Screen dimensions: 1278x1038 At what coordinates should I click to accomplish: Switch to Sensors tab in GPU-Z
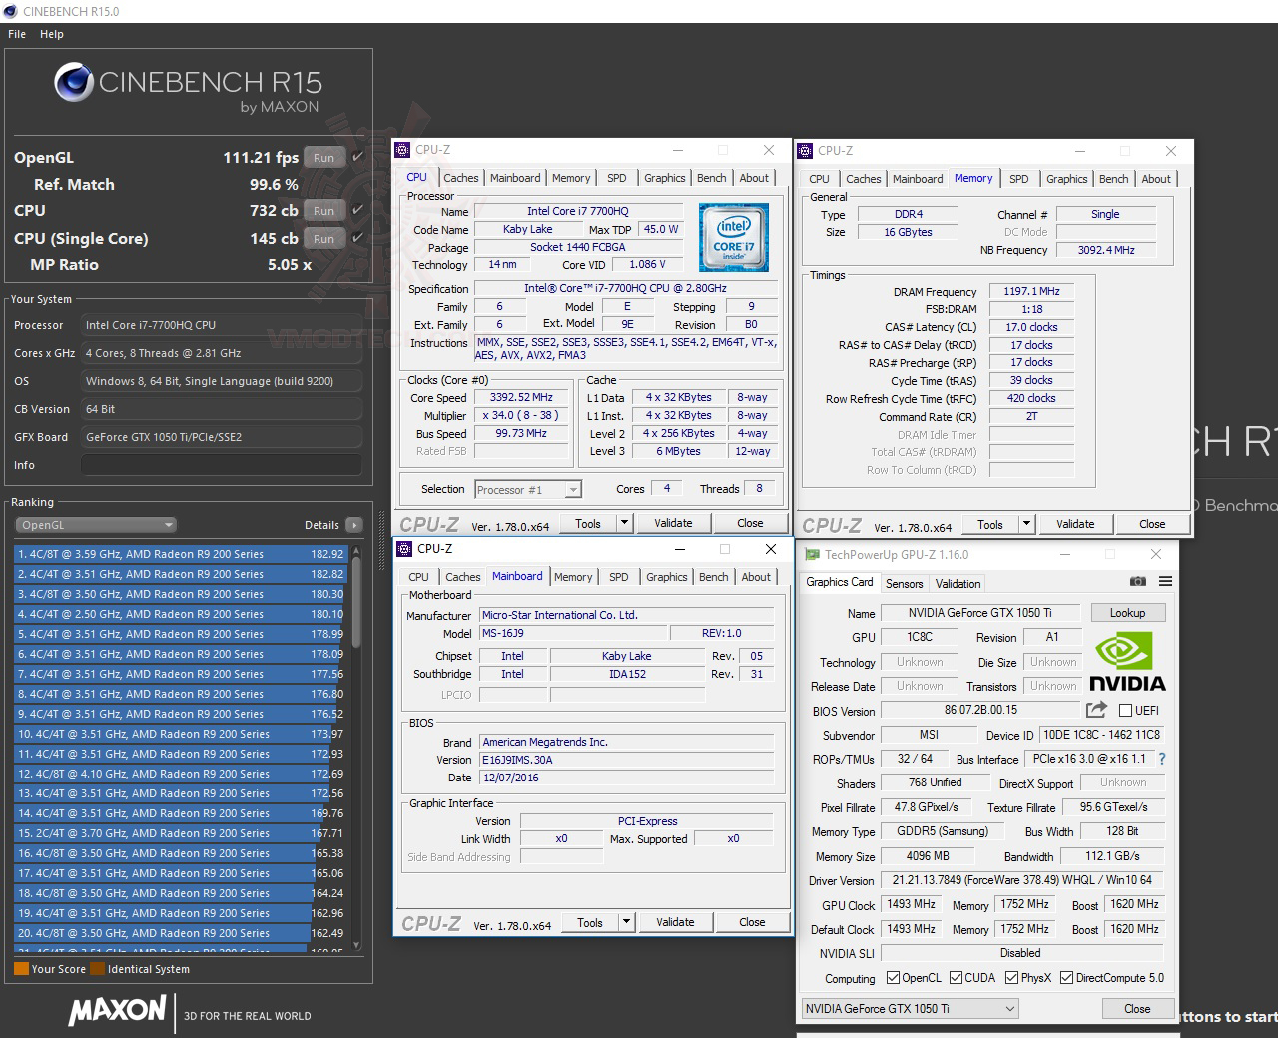(904, 584)
